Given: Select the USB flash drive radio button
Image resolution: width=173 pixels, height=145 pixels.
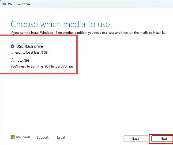Looking at the screenshot, I should 13,46.
